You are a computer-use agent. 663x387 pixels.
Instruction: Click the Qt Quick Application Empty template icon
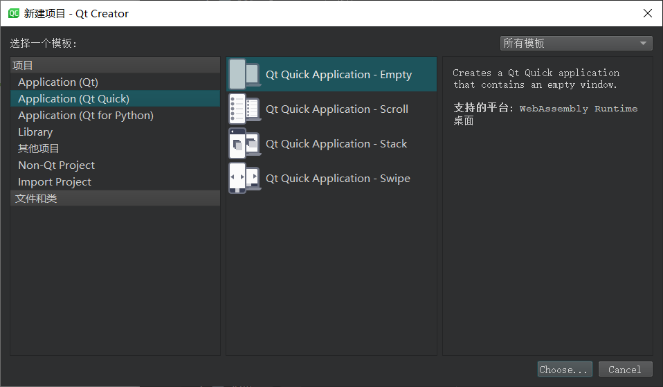[x=244, y=74]
